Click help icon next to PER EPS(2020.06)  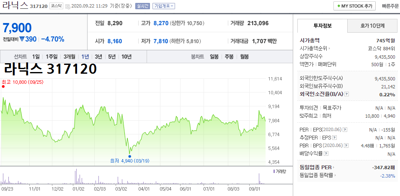(345, 130)
